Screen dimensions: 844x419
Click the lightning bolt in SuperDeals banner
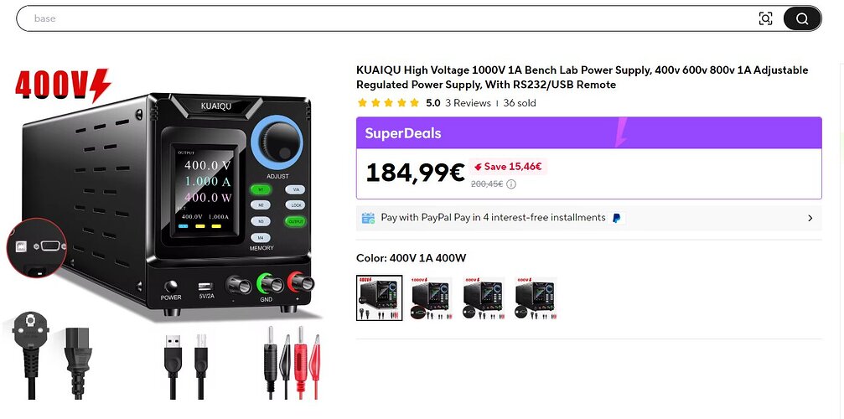click(x=621, y=132)
